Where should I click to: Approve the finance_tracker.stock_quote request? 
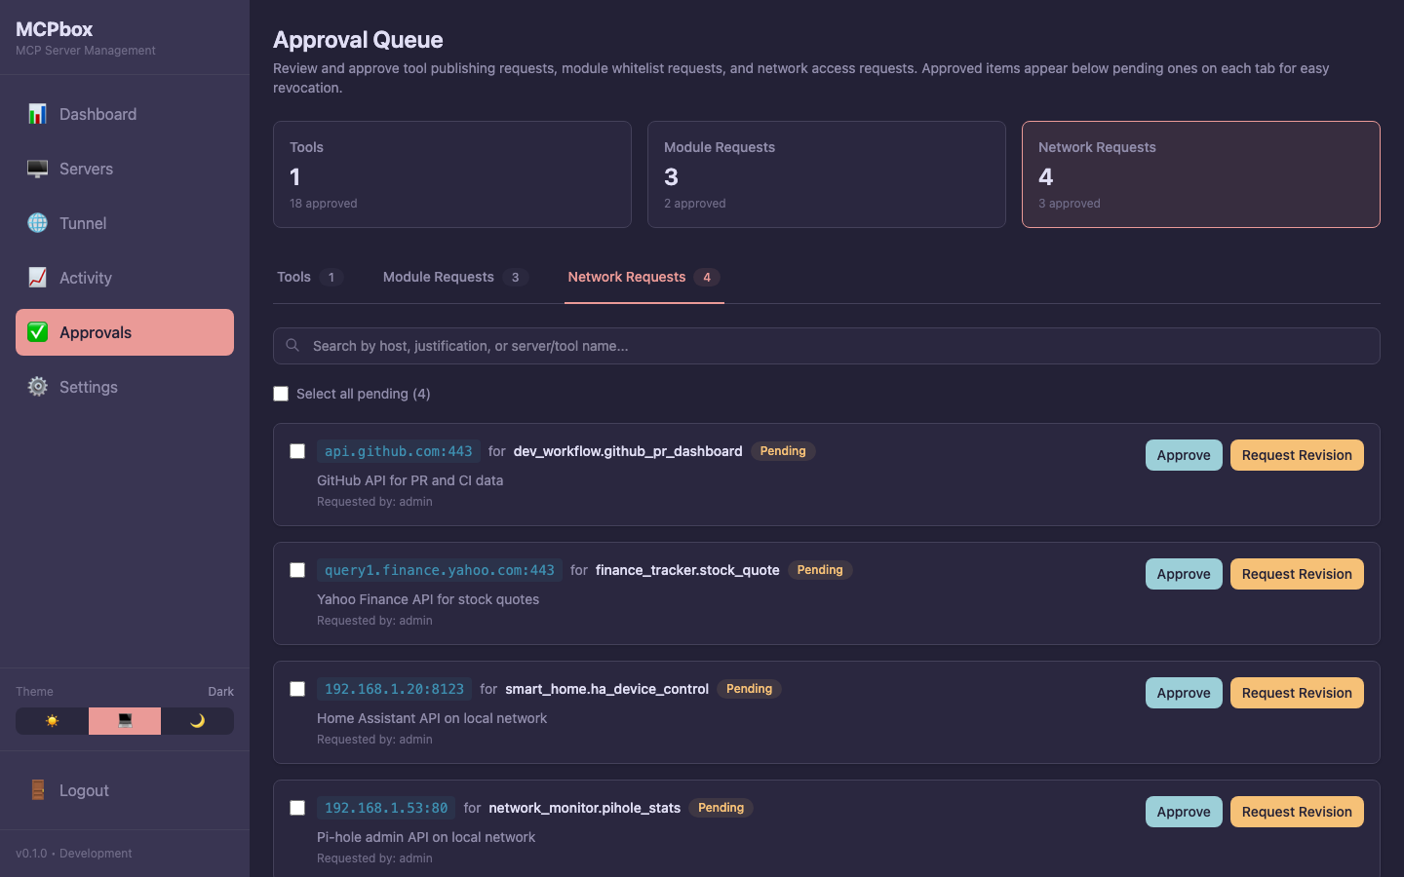1184,574
